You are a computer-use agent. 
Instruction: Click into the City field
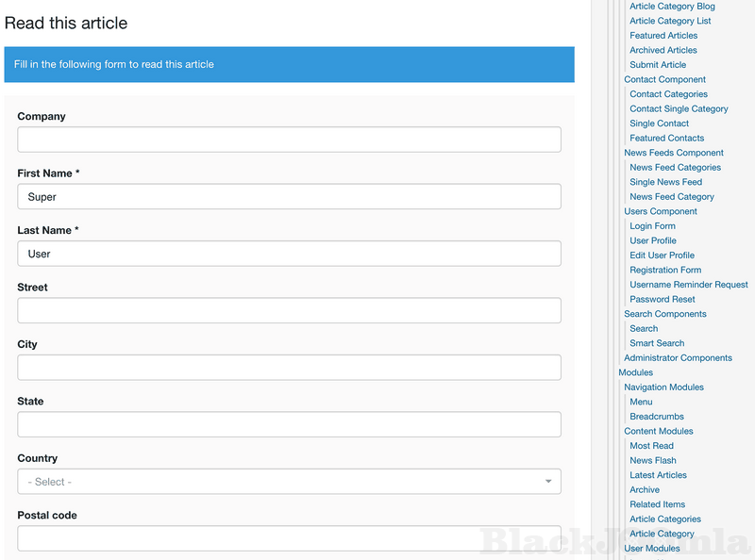coord(289,368)
